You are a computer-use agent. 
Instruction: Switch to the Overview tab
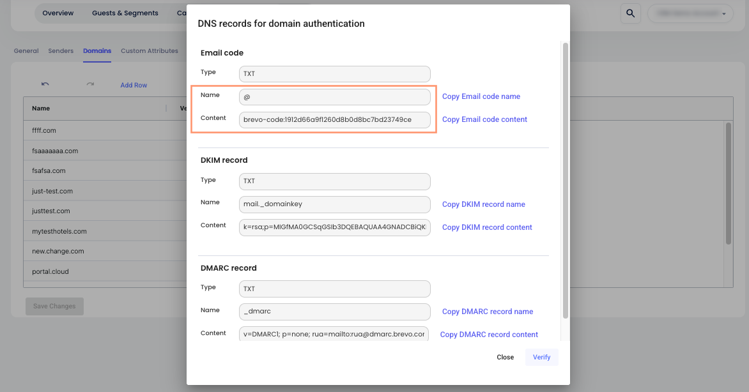[x=58, y=13]
